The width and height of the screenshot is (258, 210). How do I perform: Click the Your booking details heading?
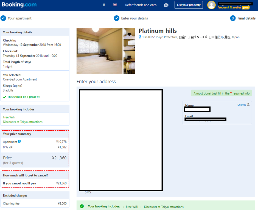(18, 32)
